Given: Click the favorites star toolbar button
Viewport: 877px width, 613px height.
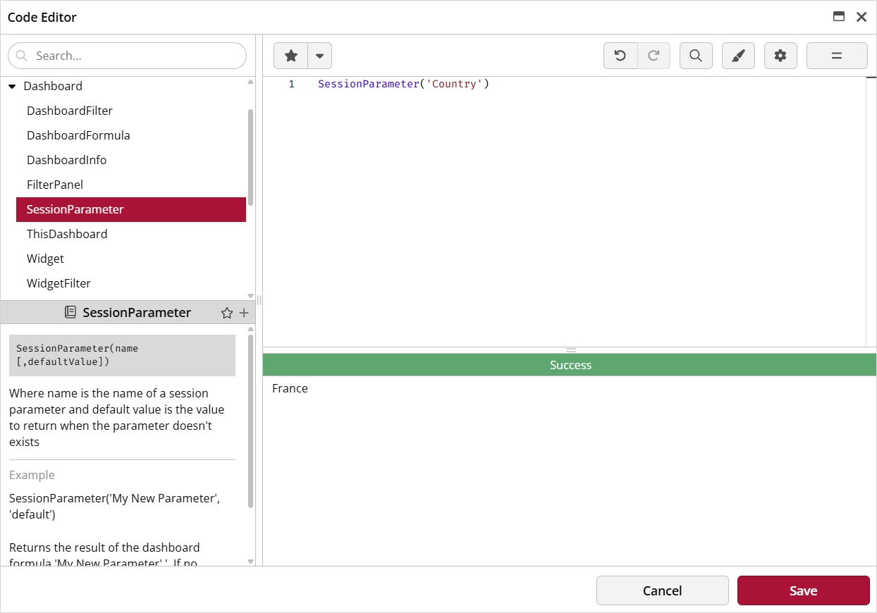Looking at the screenshot, I should [x=290, y=56].
